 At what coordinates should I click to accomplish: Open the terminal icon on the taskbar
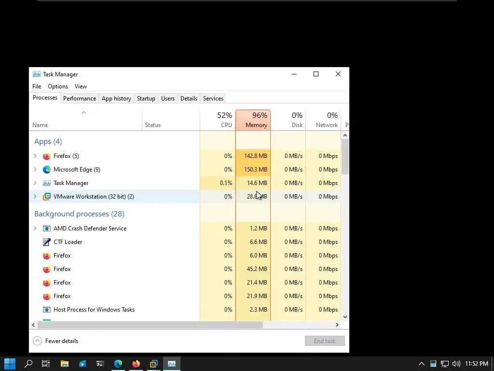pyautogui.click(x=100, y=364)
